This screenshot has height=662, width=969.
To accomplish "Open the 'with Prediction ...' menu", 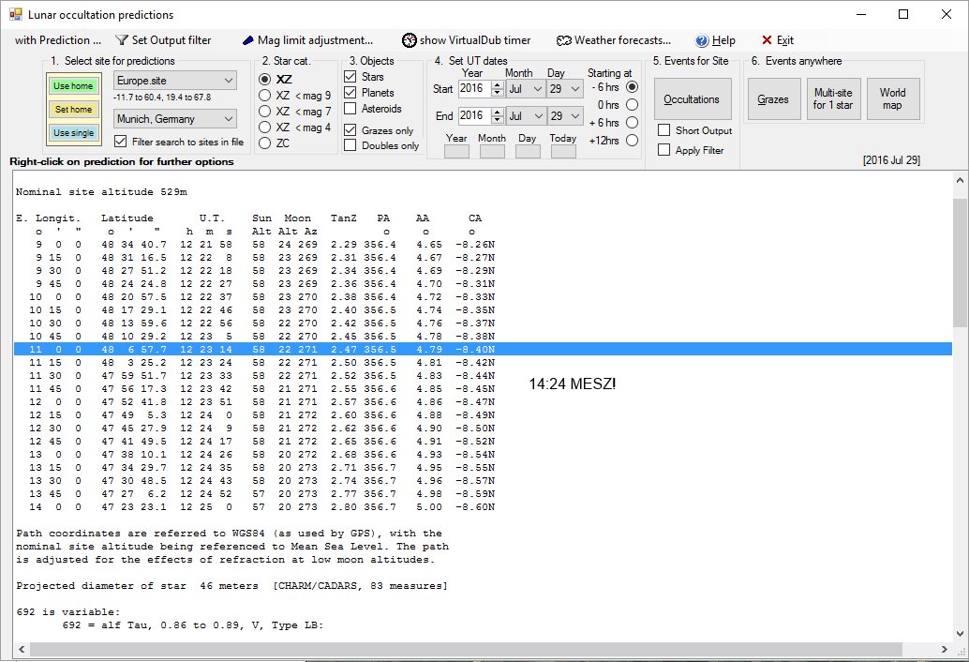I will tap(57, 40).
